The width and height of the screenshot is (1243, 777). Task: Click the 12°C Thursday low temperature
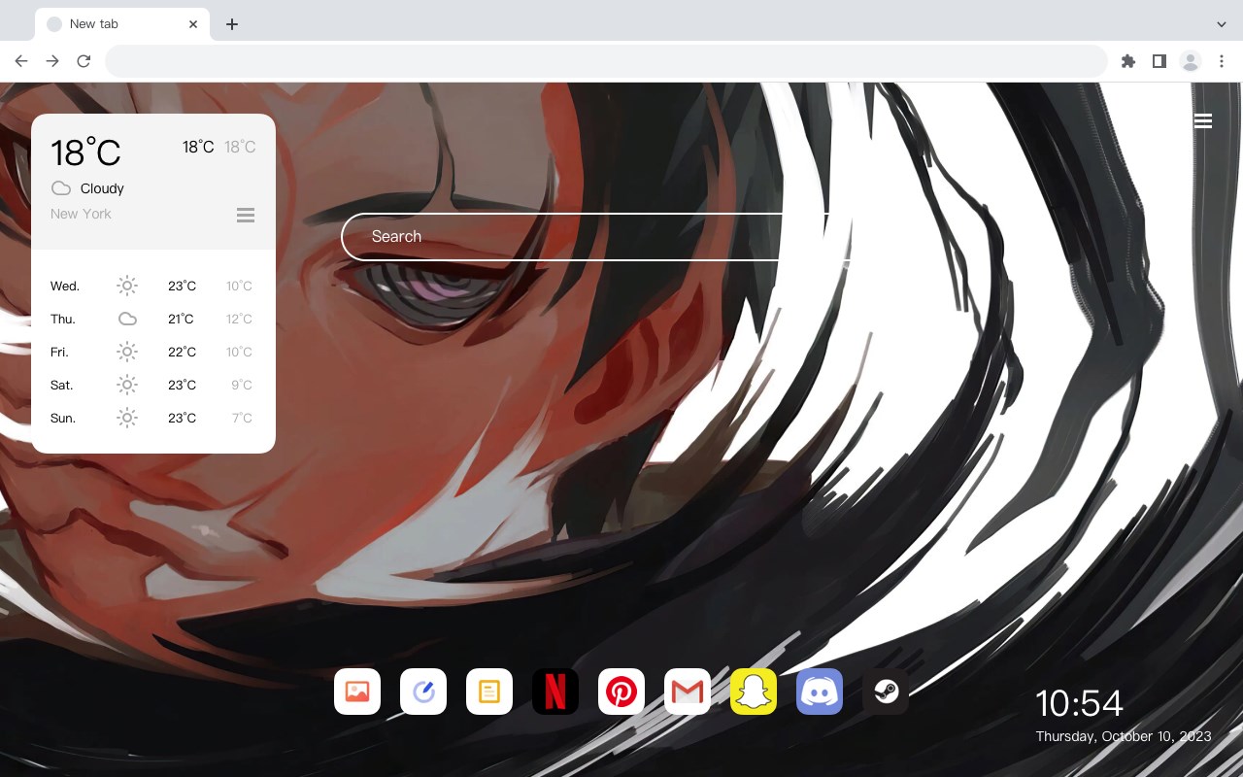(x=239, y=319)
